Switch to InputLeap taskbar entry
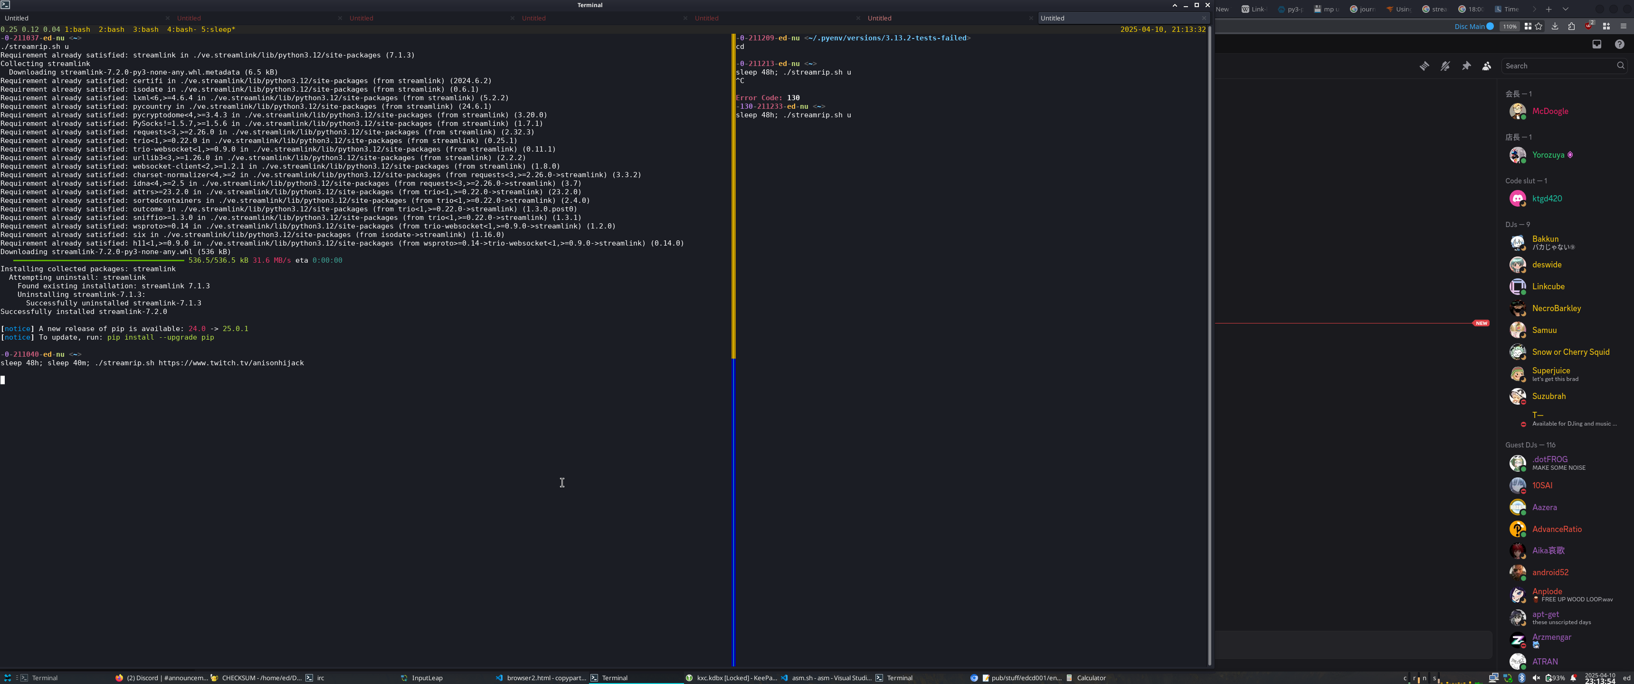Screen dimensions: 1634x684 coord(446,678)
